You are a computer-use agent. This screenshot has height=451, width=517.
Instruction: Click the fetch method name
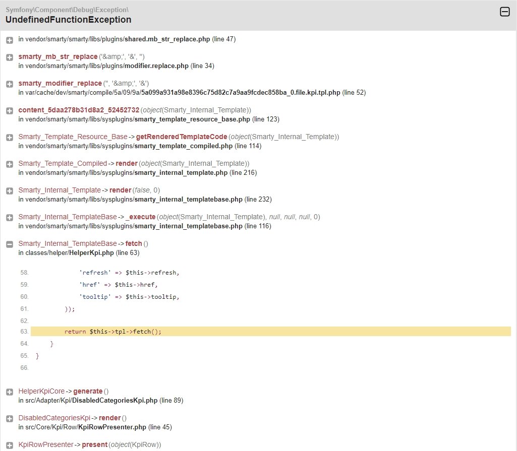click(134, 243)
